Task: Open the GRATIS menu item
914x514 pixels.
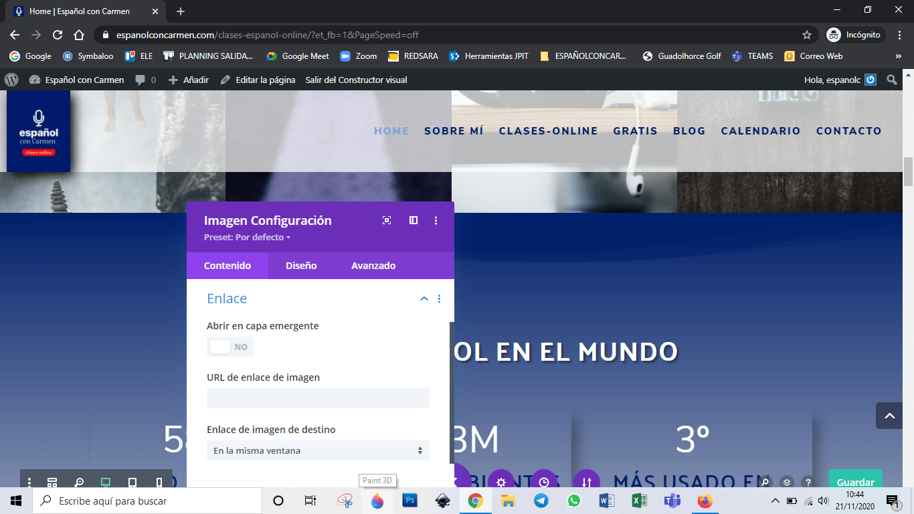Action: pyautogui.click(x=636, y=131)
